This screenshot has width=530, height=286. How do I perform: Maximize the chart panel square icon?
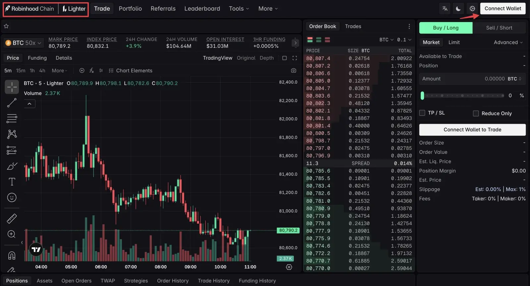(284, 58)
